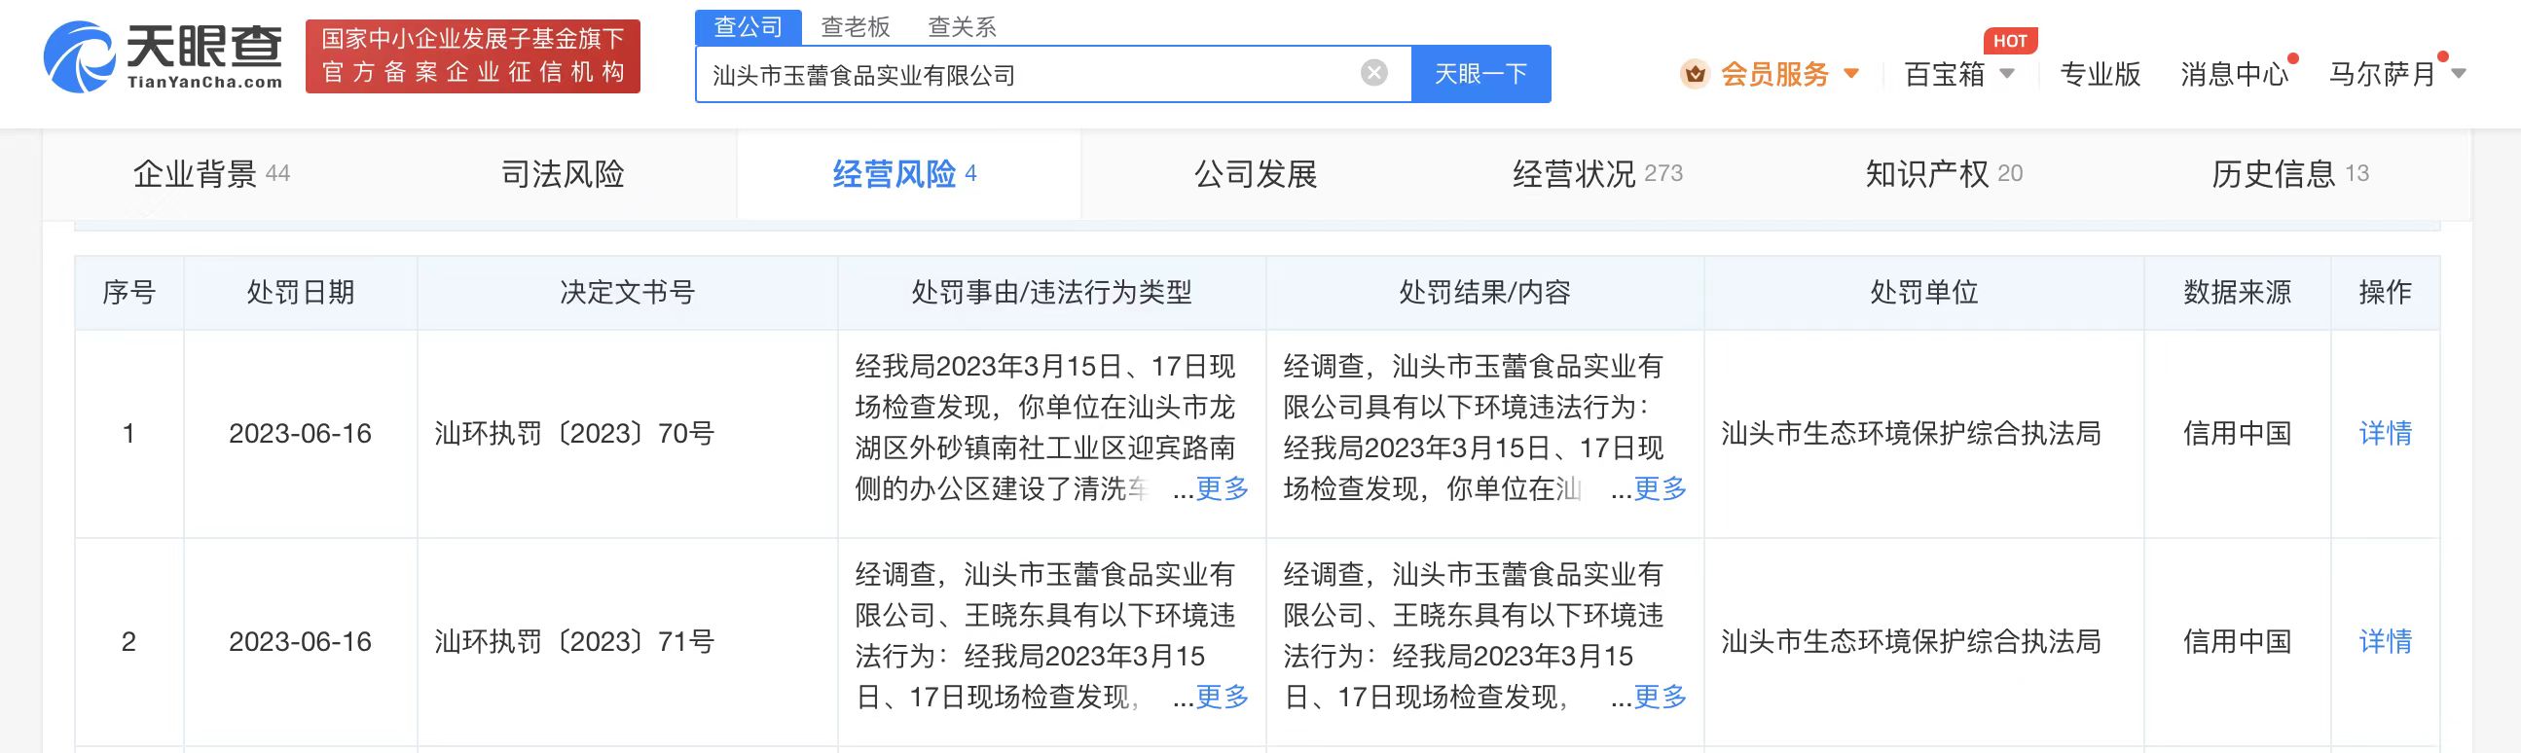Expand the 百宝箱 dropdown menu
This screenshot has height=753, width=2521.
coord(2006,74)
